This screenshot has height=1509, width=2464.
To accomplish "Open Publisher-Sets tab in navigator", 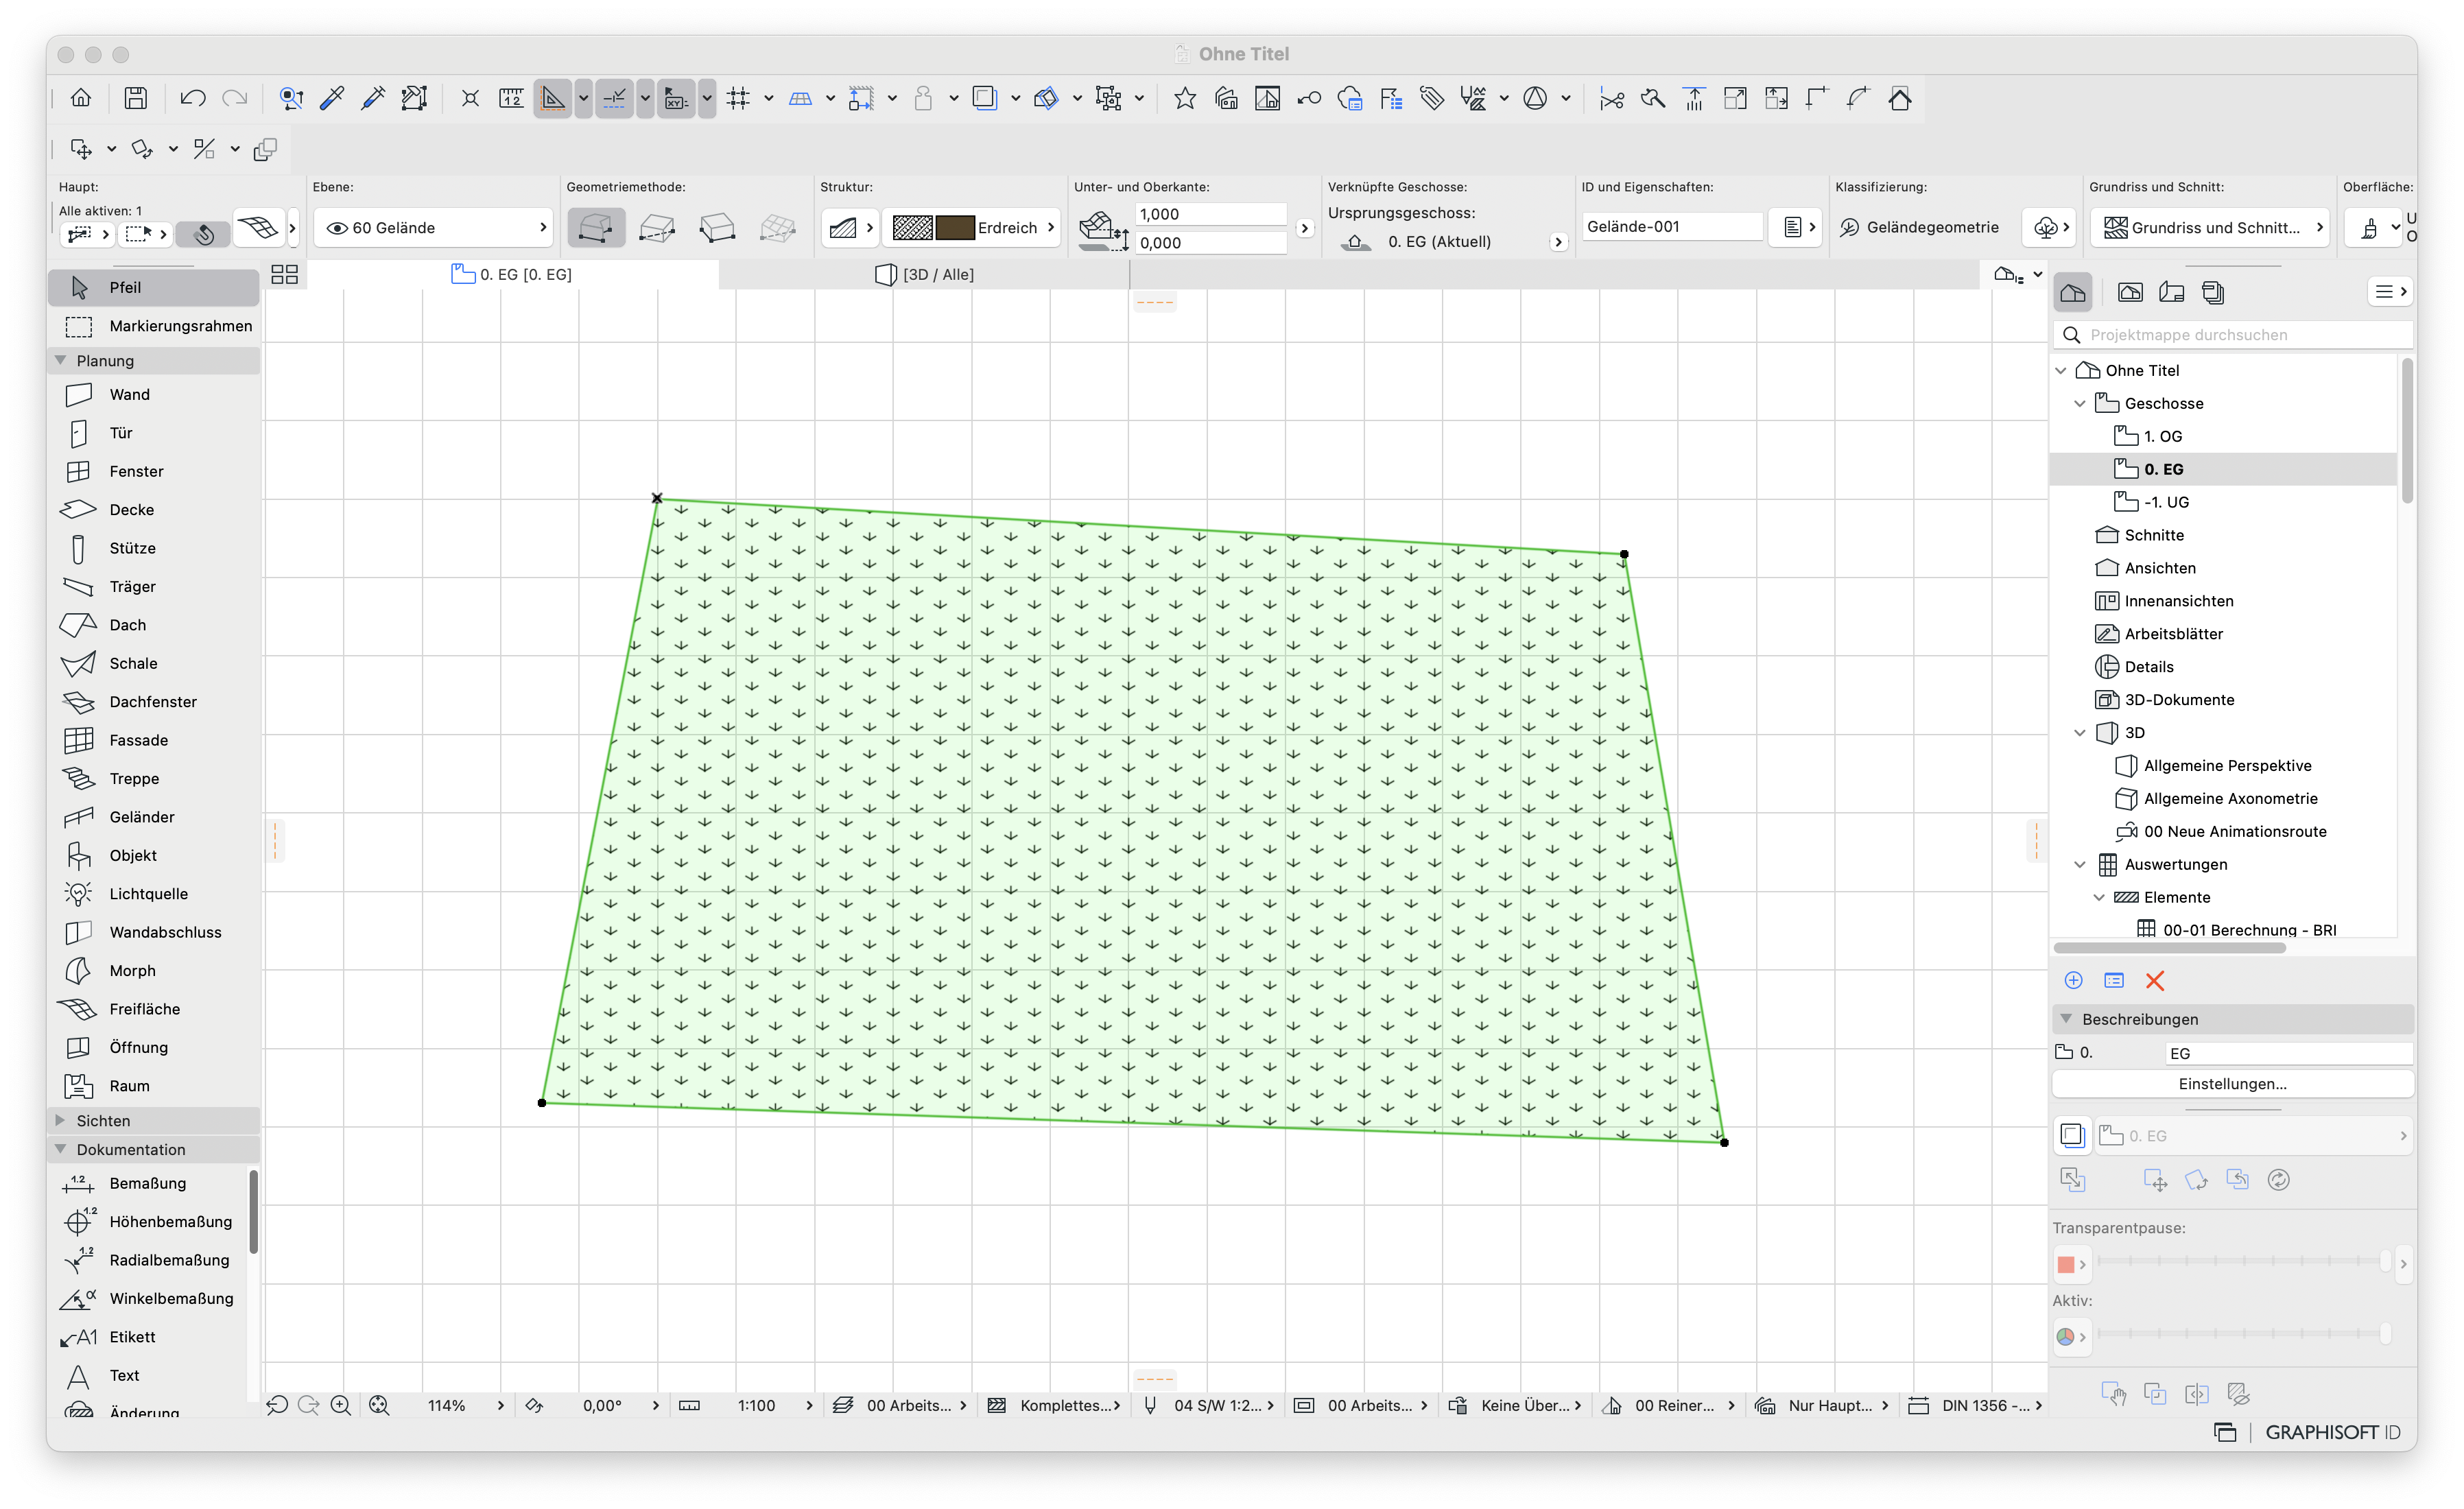I will tap(2213, 292).
